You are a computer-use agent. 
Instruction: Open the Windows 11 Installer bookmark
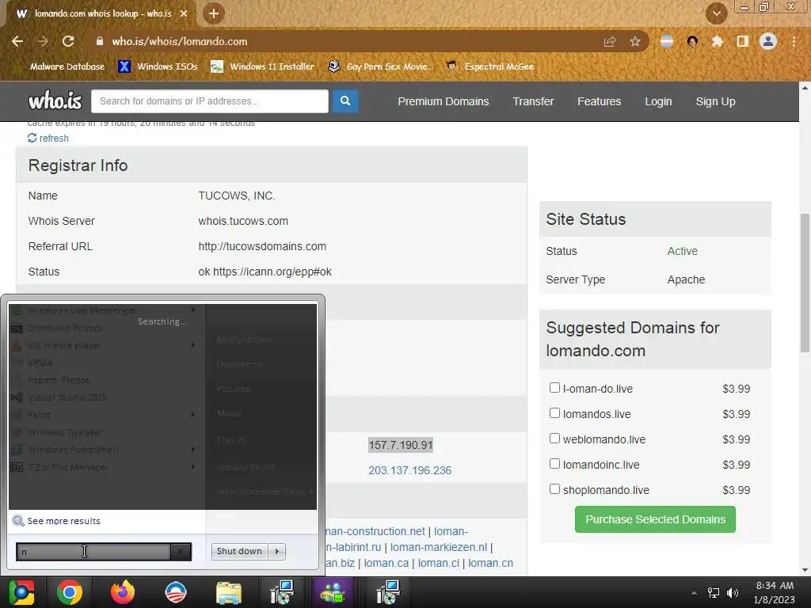pos(263,66)
